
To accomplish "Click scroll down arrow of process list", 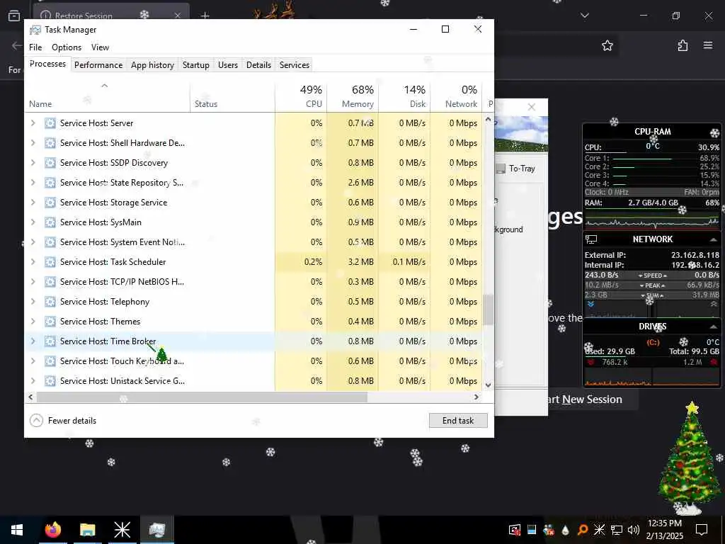I will click(489, 385).
